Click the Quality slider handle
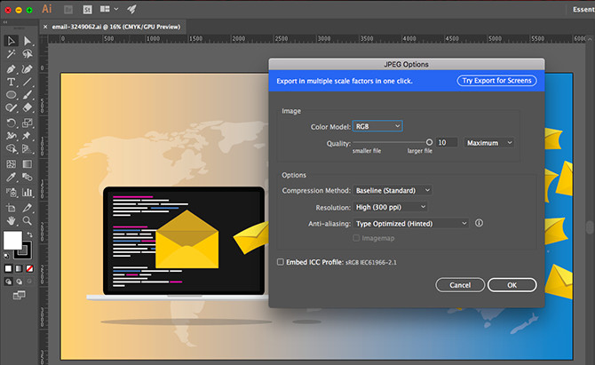 (x=429, y=142)
